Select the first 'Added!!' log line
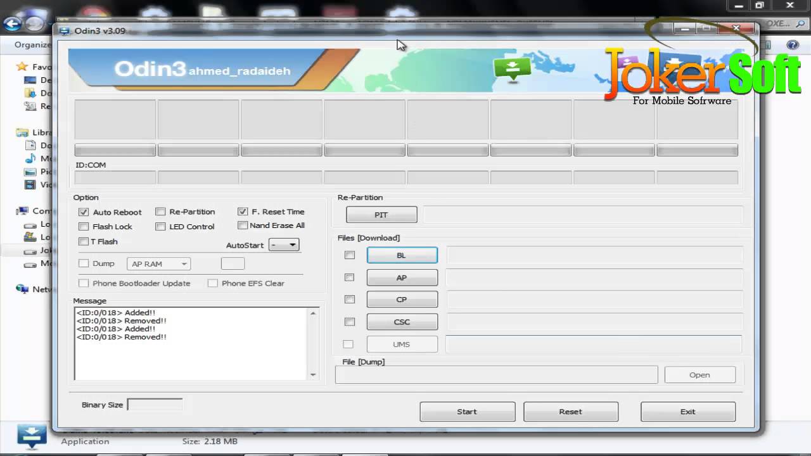The width and height of the screenshot is (811, 456). (x=116, y=313)
